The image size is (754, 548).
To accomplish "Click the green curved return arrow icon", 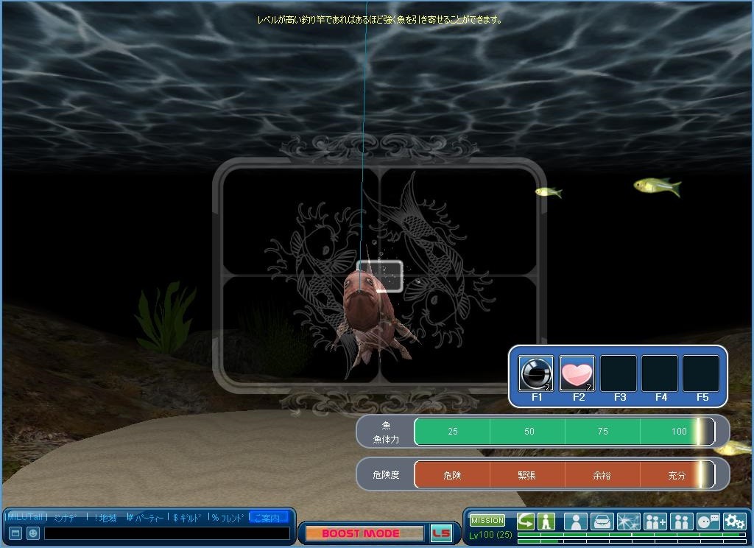I will coord(526,521).
